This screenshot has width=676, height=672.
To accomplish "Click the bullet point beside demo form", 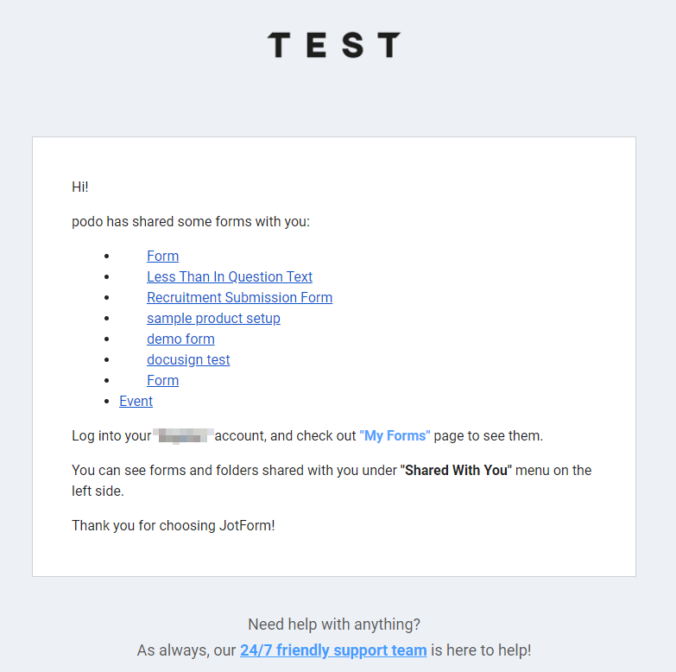I will [106, 339].
